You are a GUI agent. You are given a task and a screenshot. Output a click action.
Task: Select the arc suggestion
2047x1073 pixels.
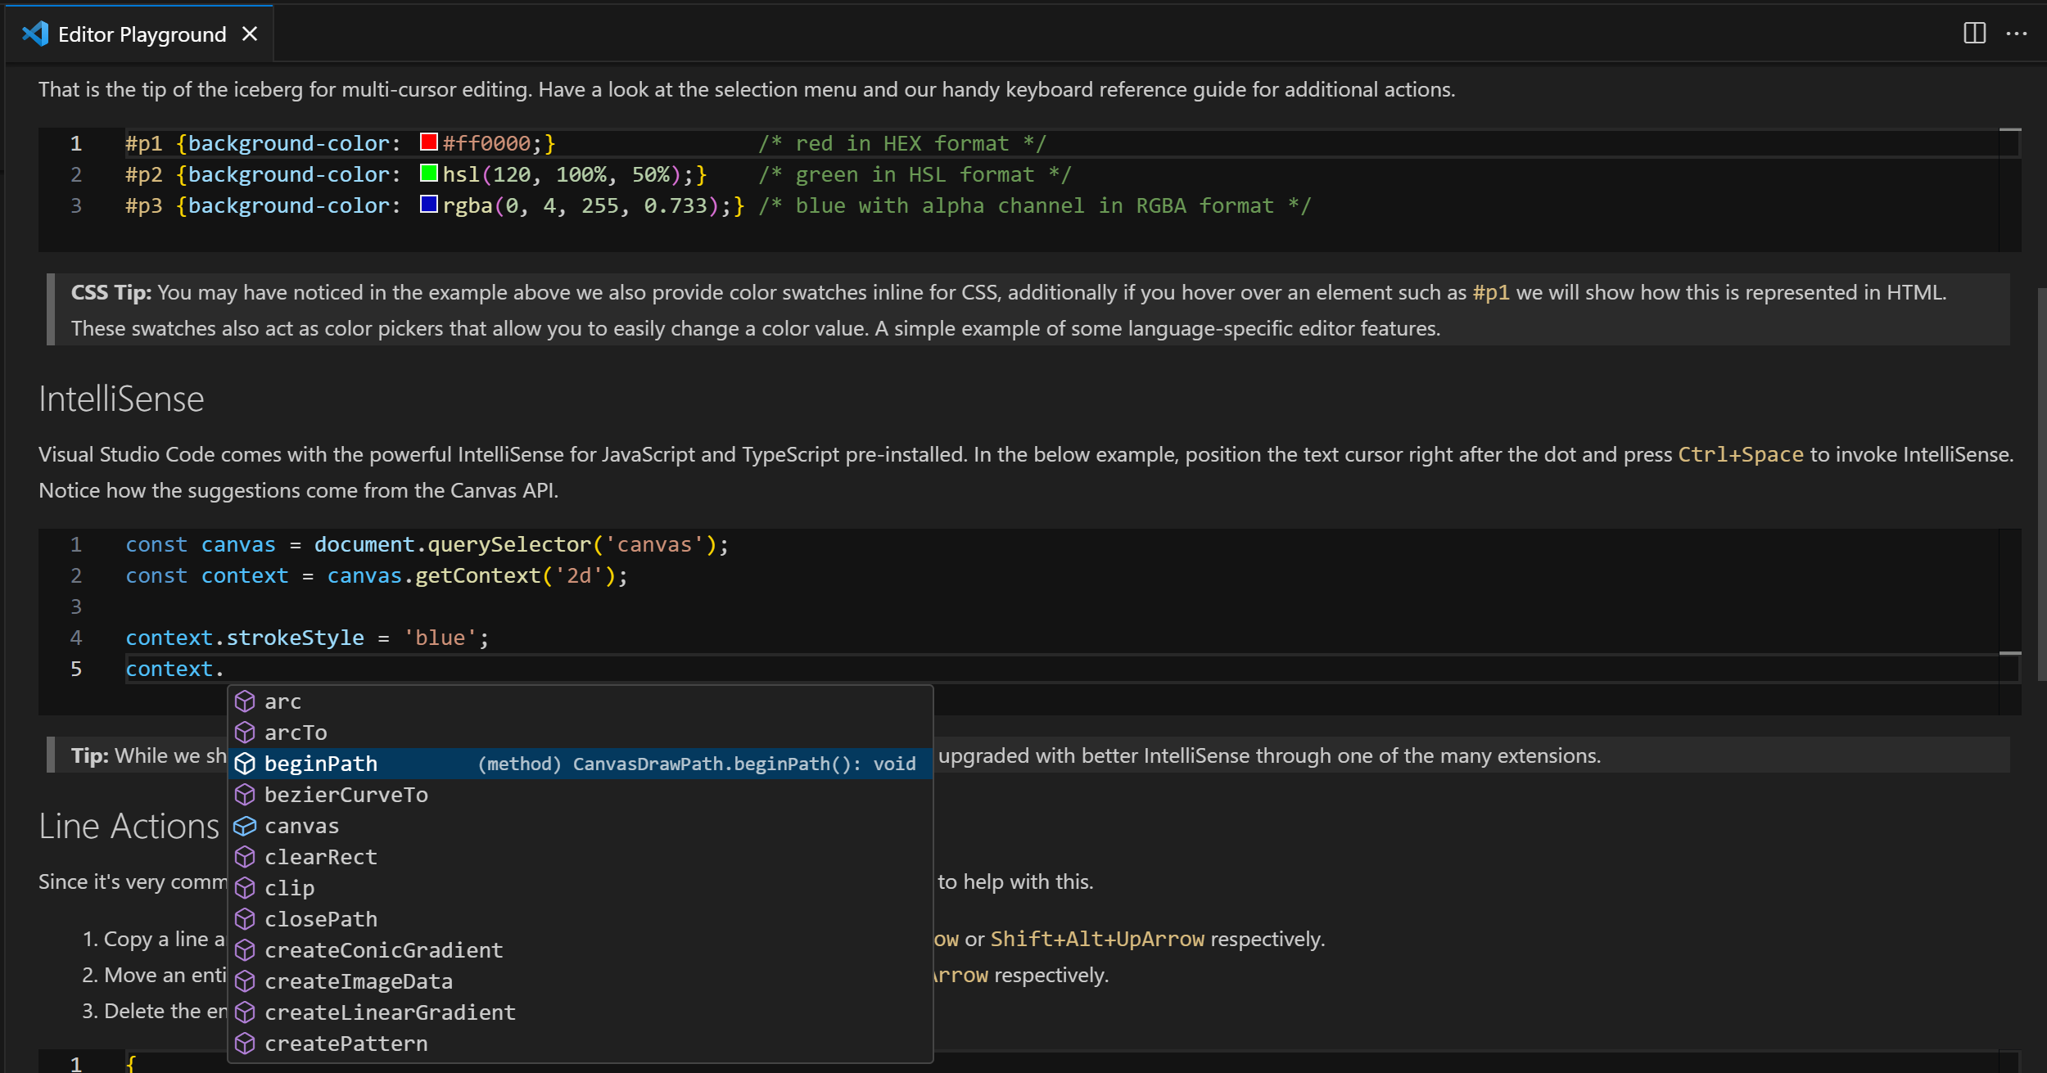(282, 701)
